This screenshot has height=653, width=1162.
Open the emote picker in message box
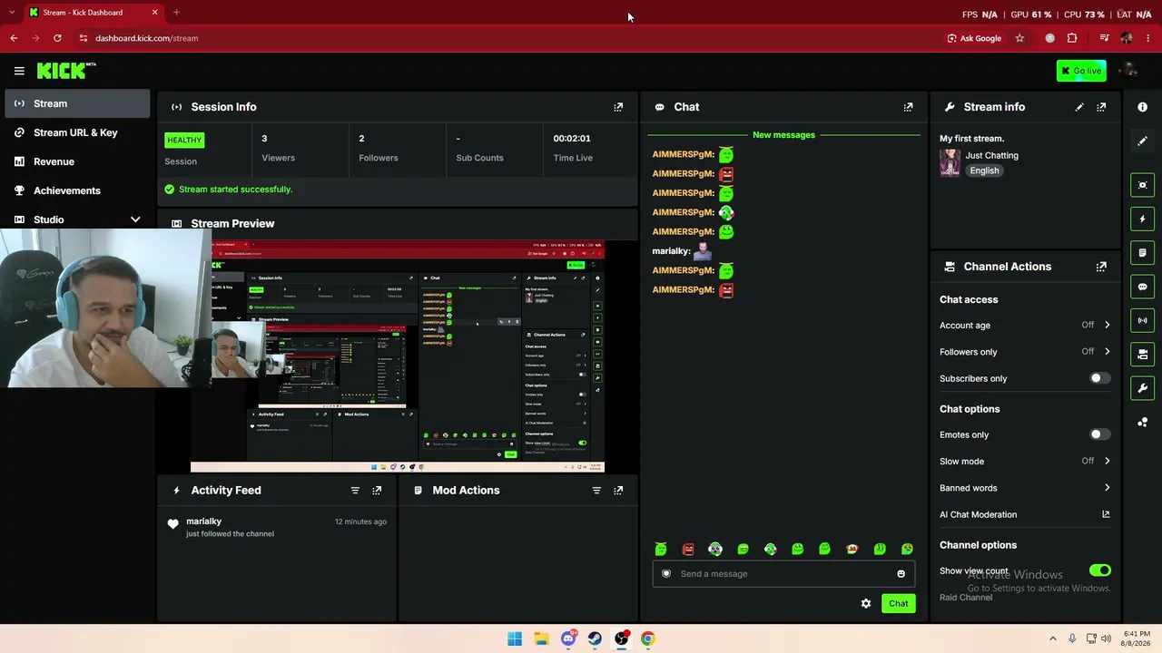pyautogui.click(x=901, y=574)
